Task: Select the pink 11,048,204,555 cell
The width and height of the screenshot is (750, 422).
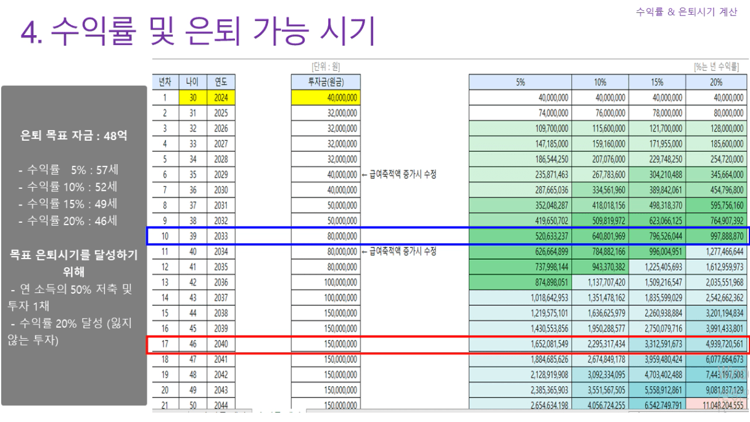Action: [x=715, y=405]
